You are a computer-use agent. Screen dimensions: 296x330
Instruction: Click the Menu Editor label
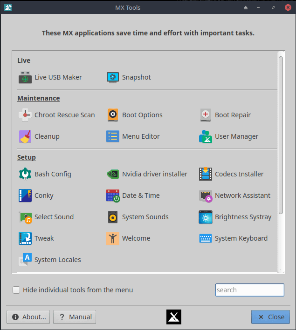141,136
